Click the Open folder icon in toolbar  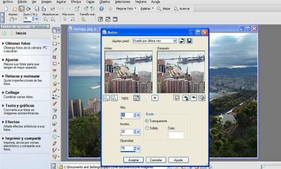pos(15,9)
